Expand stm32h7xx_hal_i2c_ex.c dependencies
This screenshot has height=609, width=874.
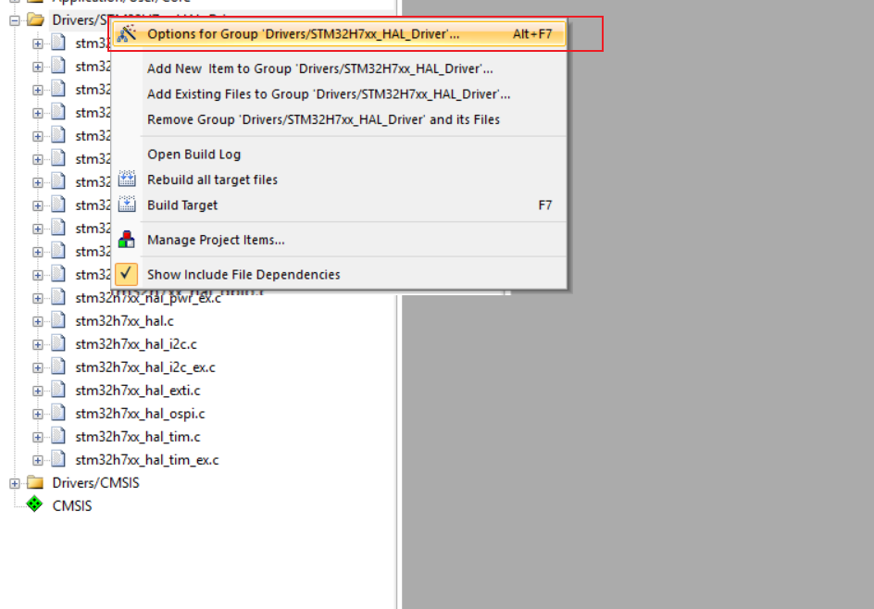click(37, 367)
